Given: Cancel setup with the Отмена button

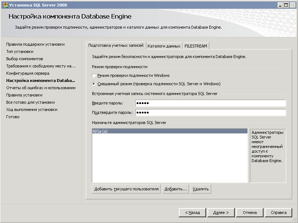Looking at the screenshot, I should click(x=250, y=212).
